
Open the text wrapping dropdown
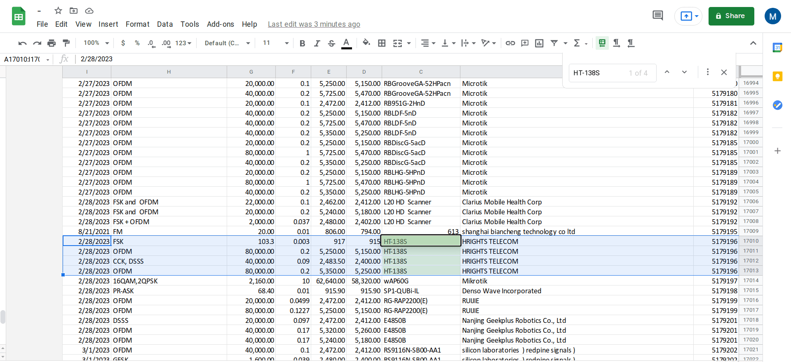(x=468, y=43)
